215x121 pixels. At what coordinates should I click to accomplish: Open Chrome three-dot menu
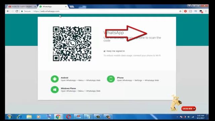click(x=206, y=11)
